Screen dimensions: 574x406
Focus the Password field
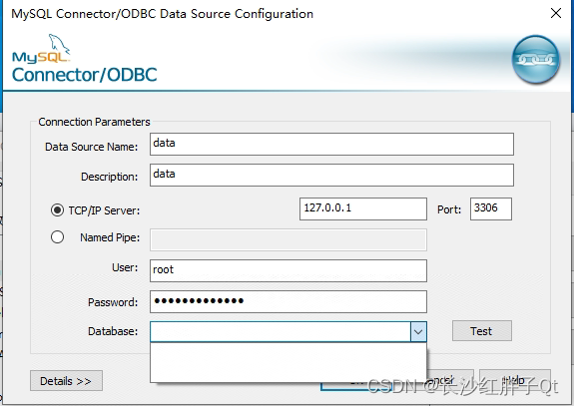point(288,301)
